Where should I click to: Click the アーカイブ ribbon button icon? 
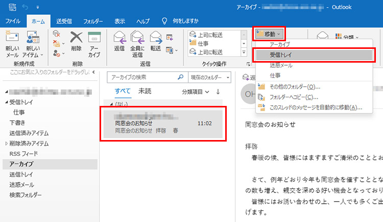(94, 38)
